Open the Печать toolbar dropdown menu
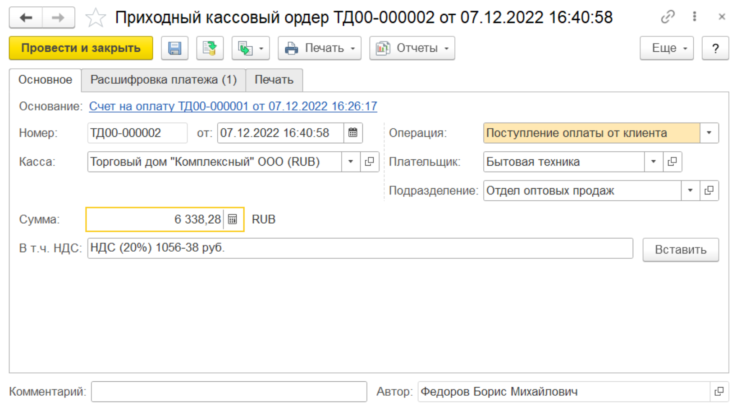 click(319, 48)
